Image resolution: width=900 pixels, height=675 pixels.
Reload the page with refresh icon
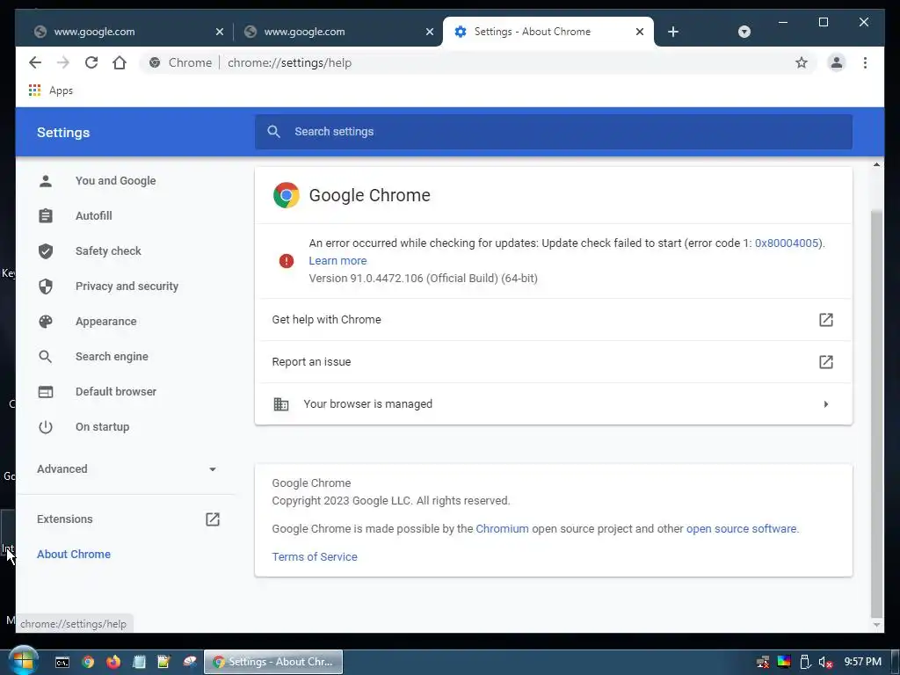pyautogui.click(x=91, y=62)
